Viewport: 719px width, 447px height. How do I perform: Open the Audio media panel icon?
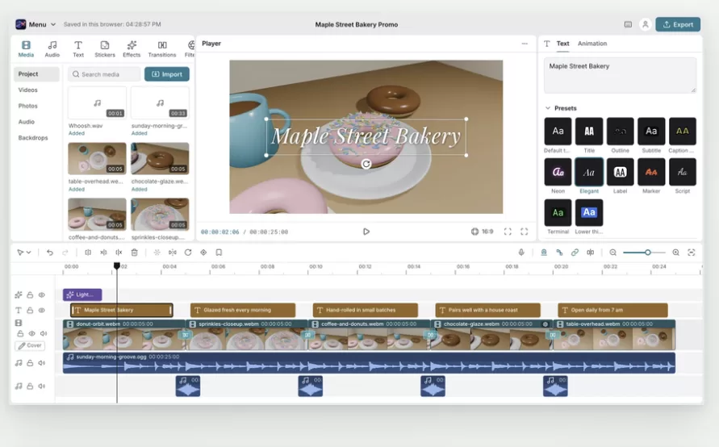tap(52, 48)
